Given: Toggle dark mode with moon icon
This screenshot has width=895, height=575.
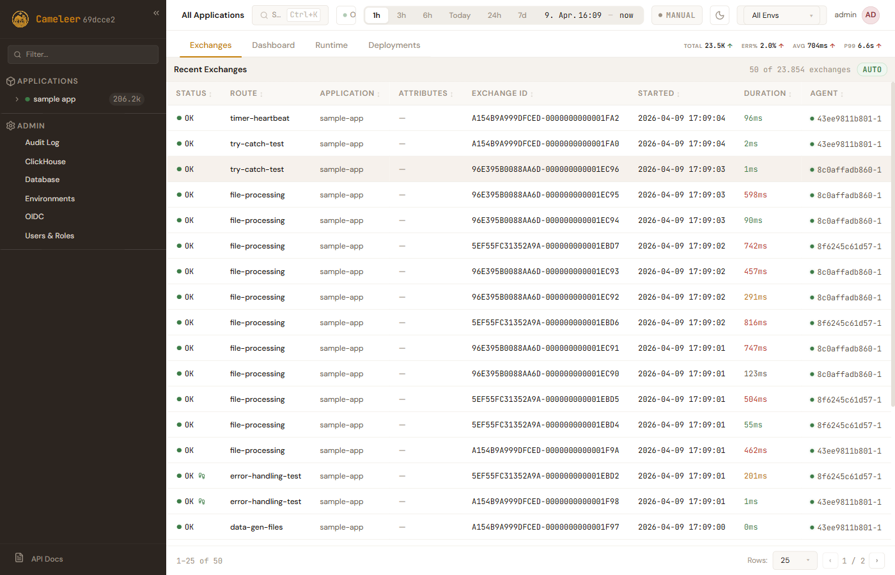Looking at the screenshot, I should point(719,15).
